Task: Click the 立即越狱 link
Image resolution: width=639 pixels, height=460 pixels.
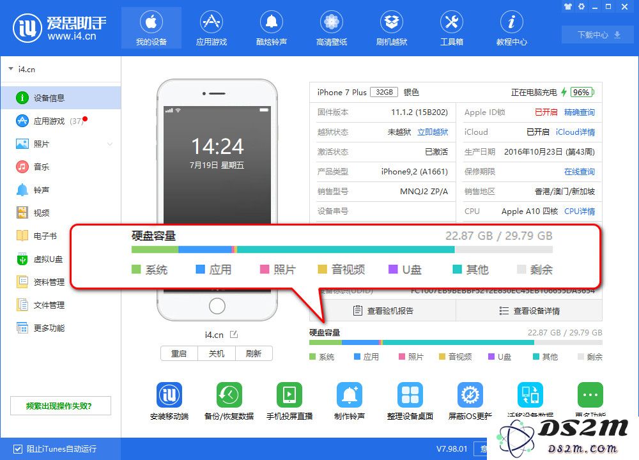Action: [433, 132]
